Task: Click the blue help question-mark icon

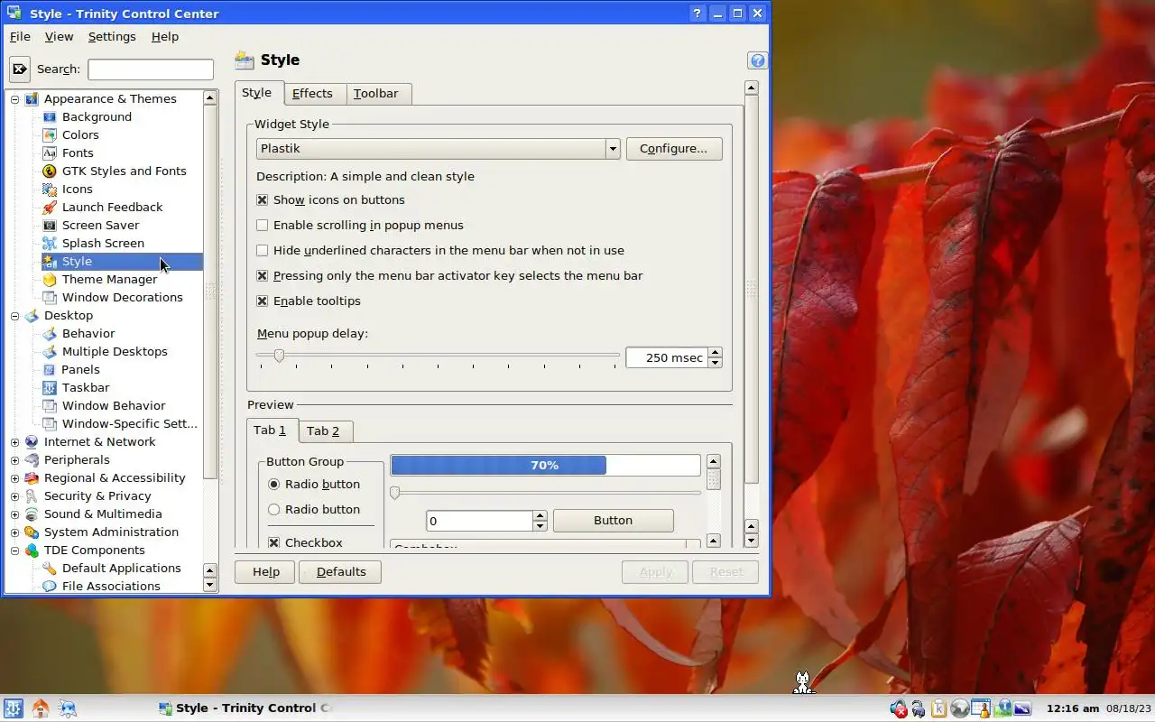Action: pyautogui.click(x=758, y=60)
